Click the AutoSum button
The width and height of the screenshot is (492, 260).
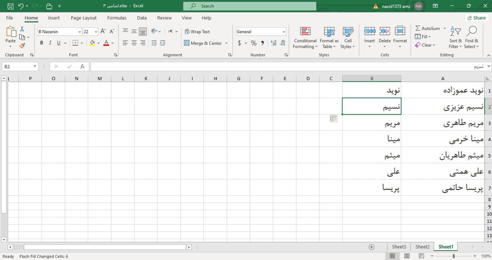click(427, 28)
